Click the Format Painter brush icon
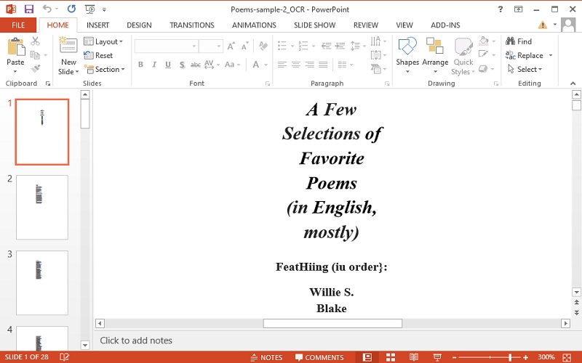 pos(35,69)
